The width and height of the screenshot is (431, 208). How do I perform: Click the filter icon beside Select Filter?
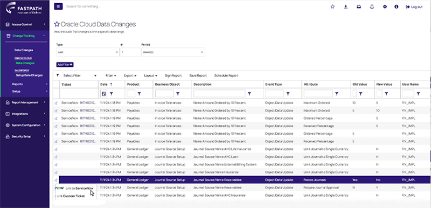(x=58, y=75)
